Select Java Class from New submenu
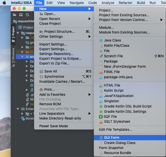The width and height of the screenshot is (166, 157). pos(130,40)
